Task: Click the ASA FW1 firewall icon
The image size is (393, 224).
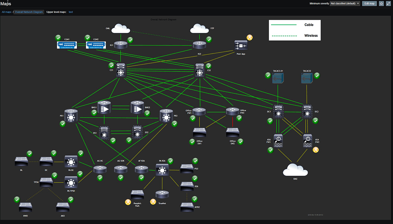Action: pos(278,141)
